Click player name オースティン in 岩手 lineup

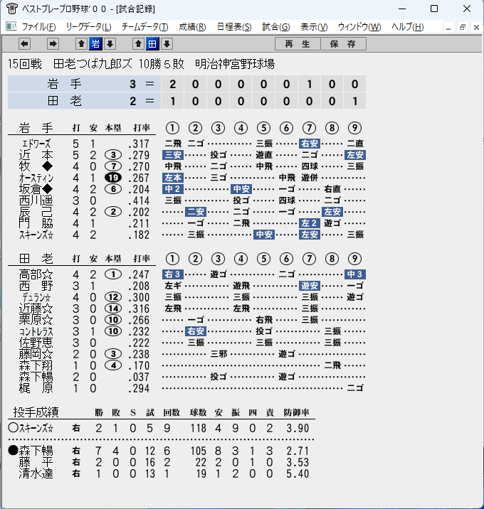point(36,178)
